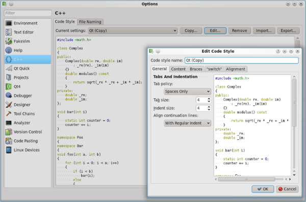Select the Linux Devices category

click(x=28, y=150)
